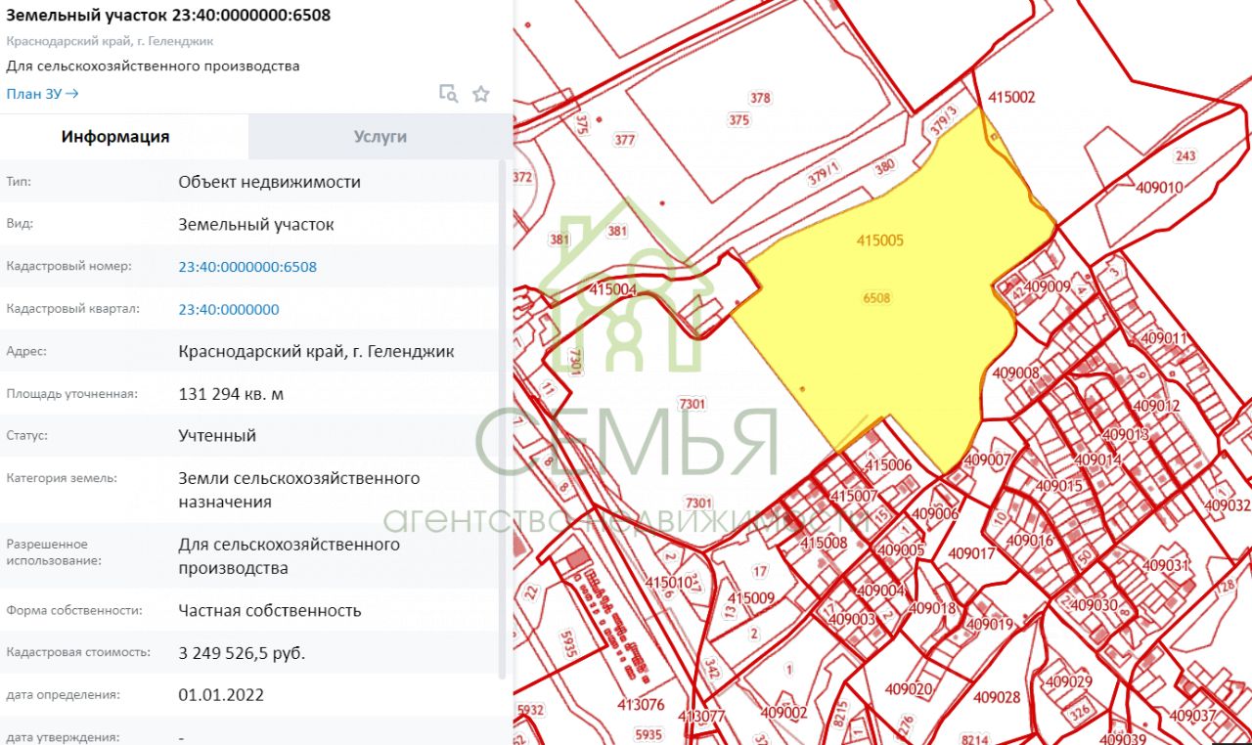Open the План ЗУ link
This screenshot has height=745, width=1252.
42,94
